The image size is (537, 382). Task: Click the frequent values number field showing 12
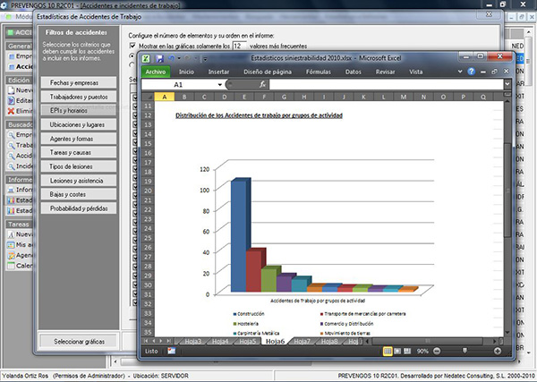coord(239,46)
